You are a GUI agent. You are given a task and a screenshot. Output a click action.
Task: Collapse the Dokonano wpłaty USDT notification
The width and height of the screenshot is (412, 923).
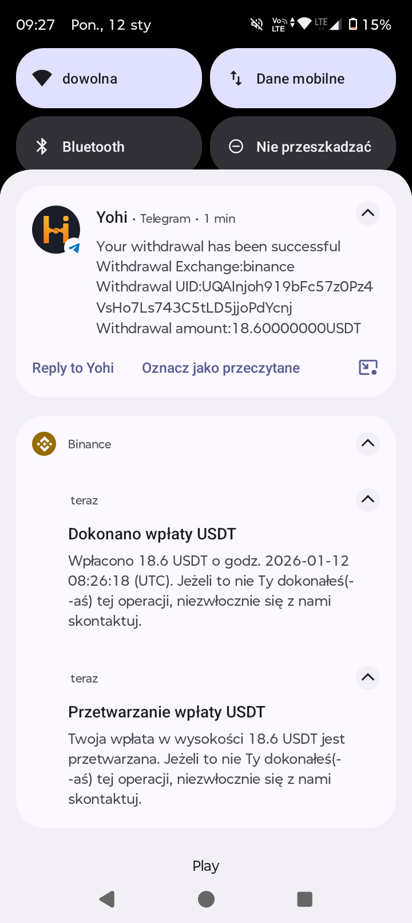coord(368,500)
